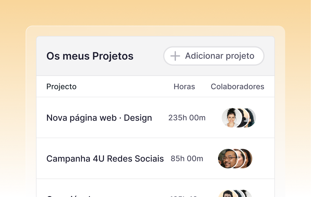The height and width of the screenshot is (197, 311).
Task: Sort by the Horas column header
Action: pyautogui.click(x=184, y=87)
